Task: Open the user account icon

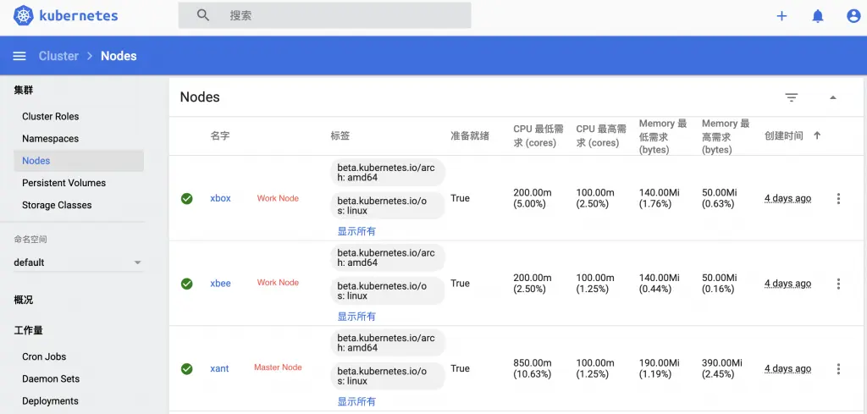Action: pos(853,16)
